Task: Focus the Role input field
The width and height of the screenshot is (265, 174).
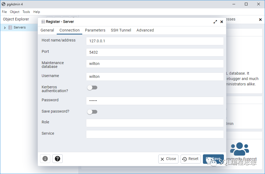Action: [x=155, y=123]
